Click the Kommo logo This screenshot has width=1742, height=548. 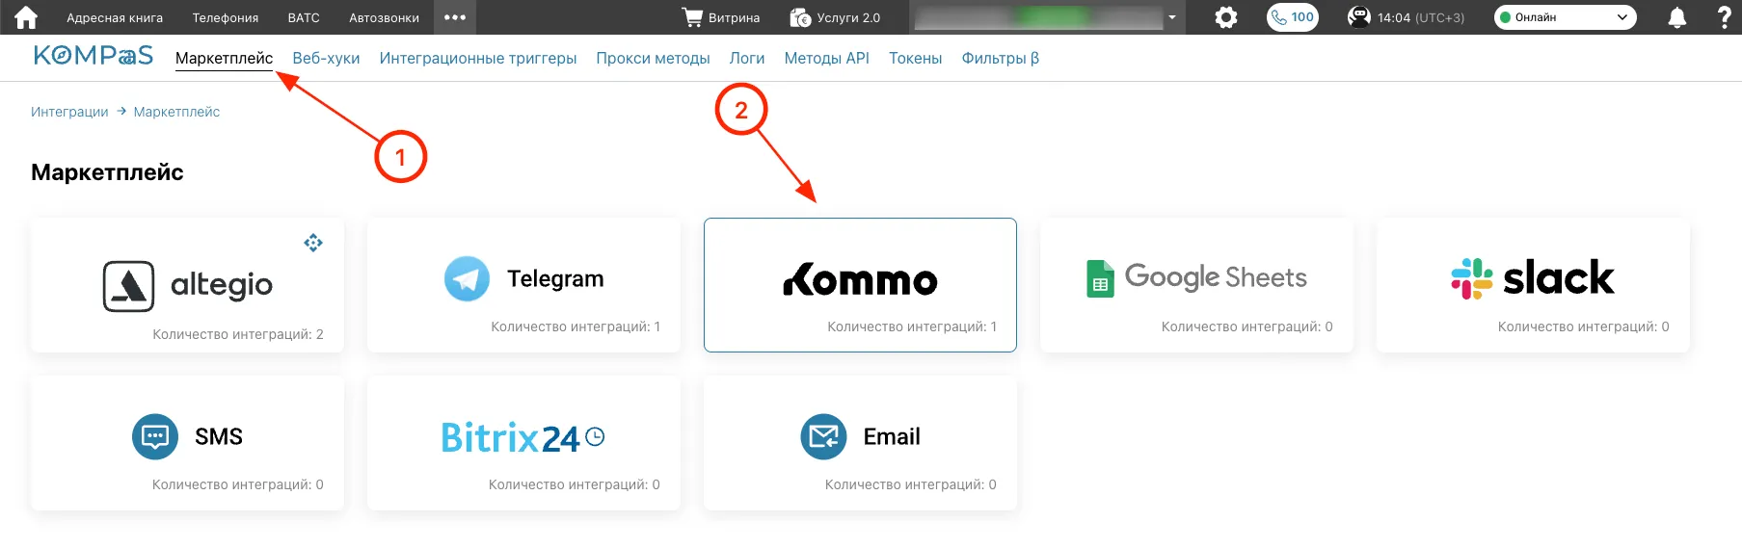(x=860, y=279)
